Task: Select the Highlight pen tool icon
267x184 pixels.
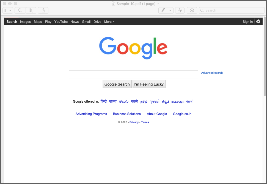Action: point(163,10)
